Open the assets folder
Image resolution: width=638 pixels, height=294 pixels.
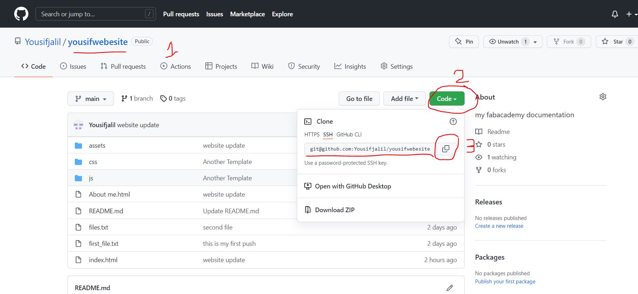pos(97,146)
